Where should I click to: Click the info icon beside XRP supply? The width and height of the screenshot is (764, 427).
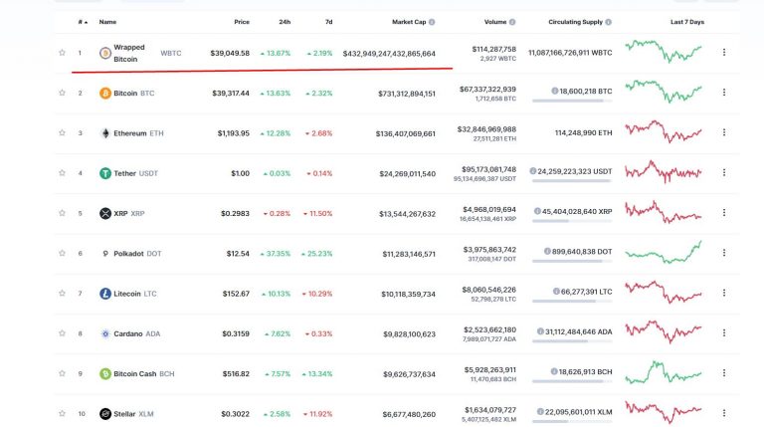tap(537, 211)
